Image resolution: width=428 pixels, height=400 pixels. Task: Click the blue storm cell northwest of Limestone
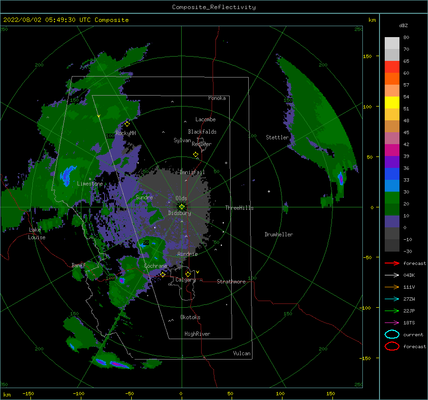[x=67, y=176]
